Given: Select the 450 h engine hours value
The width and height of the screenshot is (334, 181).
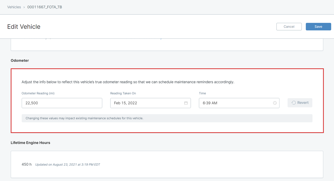Looking at the screenshot, I should tap(27, 164).
